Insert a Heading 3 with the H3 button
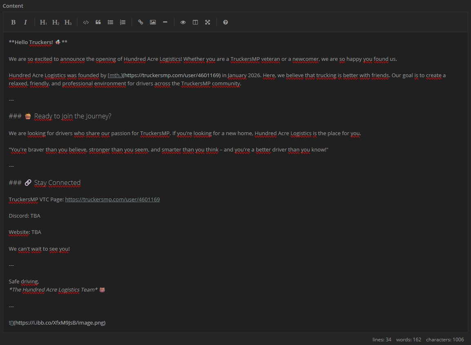This screenshot has height=345, width=471. click(68, 22)
